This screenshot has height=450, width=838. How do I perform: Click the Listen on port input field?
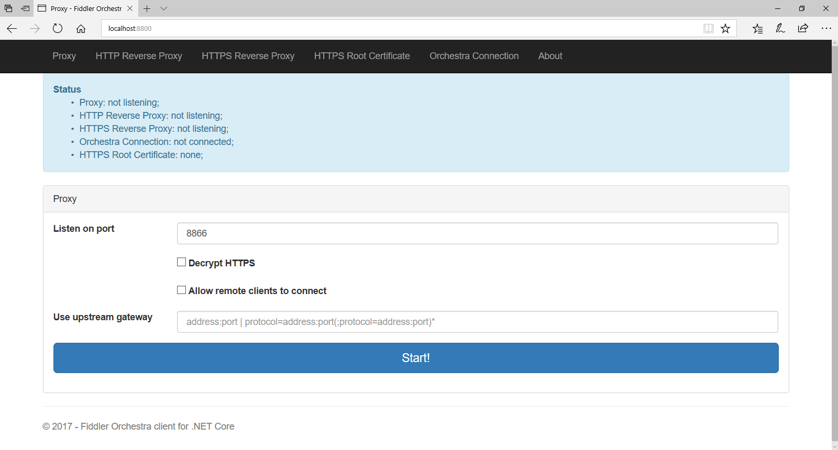[477, 233]
